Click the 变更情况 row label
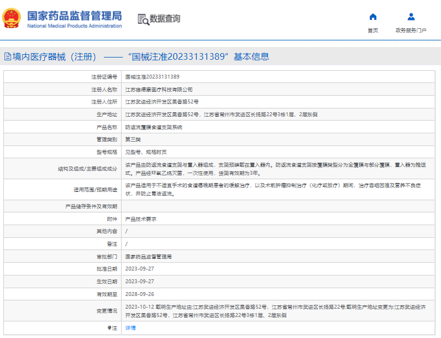The height and width of the screenshot is (338, 441). click(x=107, y=311)
